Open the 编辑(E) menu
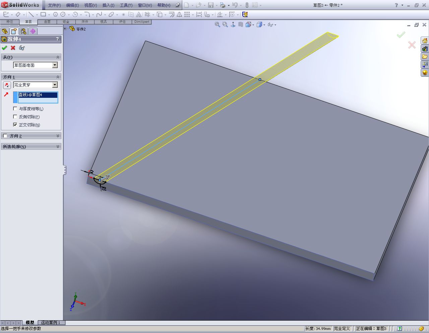429x333 pixels. (x=72, y=5)
